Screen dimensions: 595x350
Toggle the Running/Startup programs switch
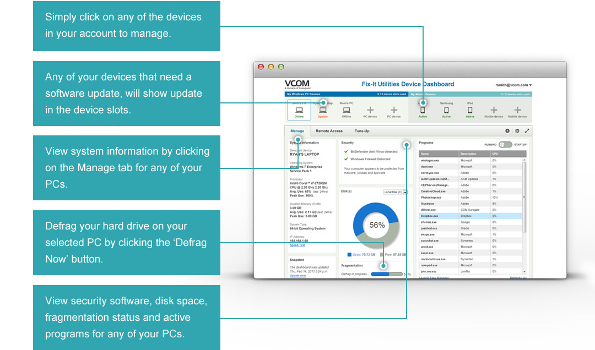(505, 145)
